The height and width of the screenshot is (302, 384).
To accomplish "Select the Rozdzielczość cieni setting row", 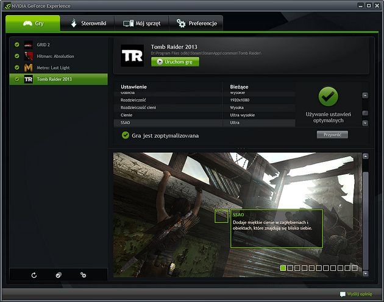I will [x=204, y=108].
